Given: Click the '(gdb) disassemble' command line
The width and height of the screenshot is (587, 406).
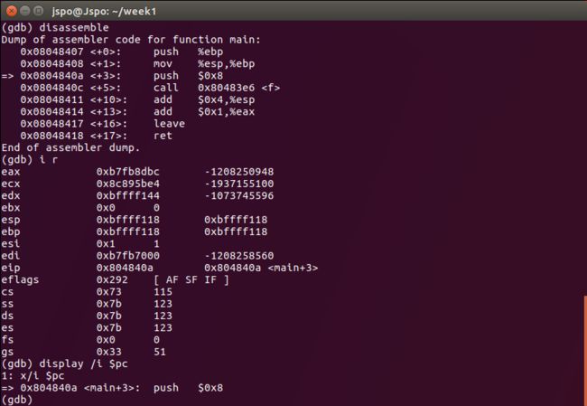Looking at the screenshot, I should point(55,28).
